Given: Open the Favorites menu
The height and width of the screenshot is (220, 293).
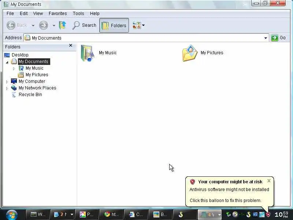Looking at the screenshot, I should (58, 14).
